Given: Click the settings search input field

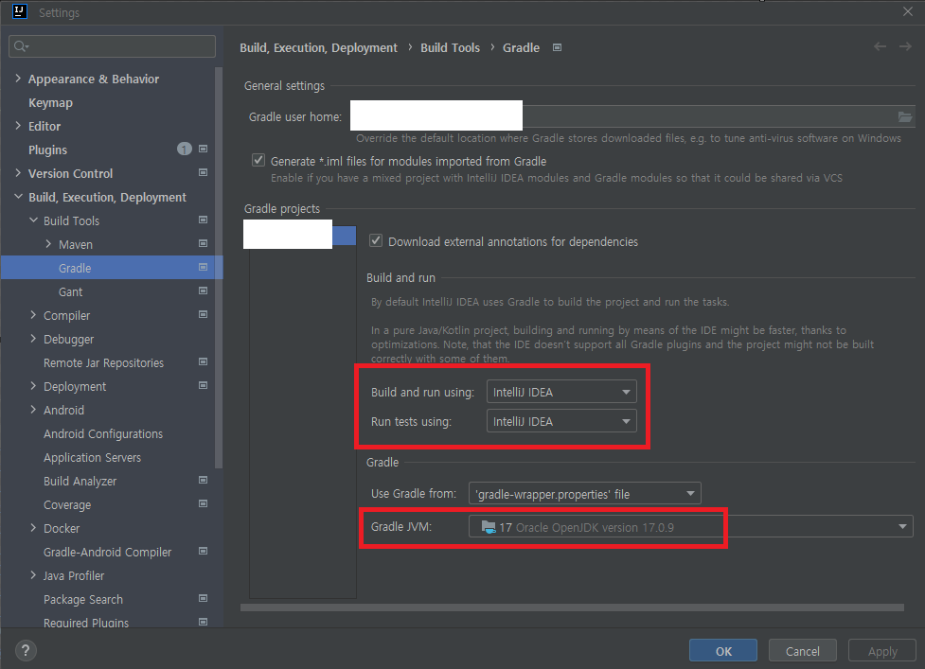Looking at the screenshot, I should pyautogui.click(x=112, y=46).
